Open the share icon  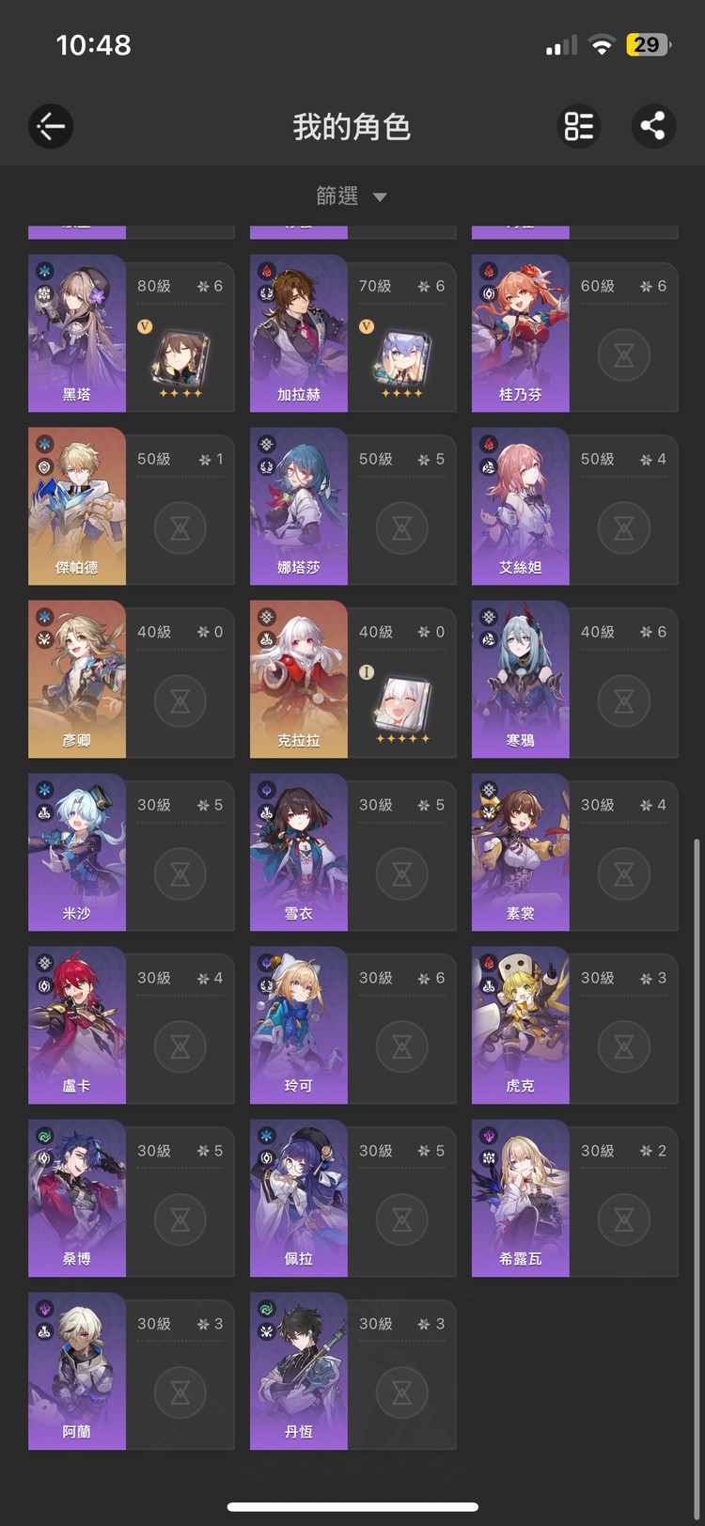pos(653,126)
